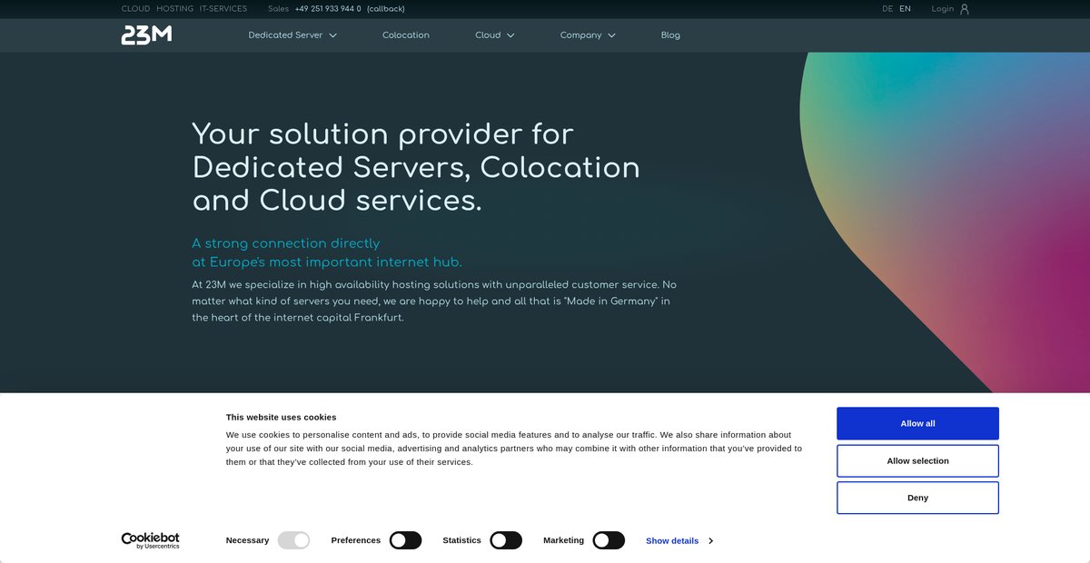
Task: Click the 23M logo
Action: (x=146, y=35)
